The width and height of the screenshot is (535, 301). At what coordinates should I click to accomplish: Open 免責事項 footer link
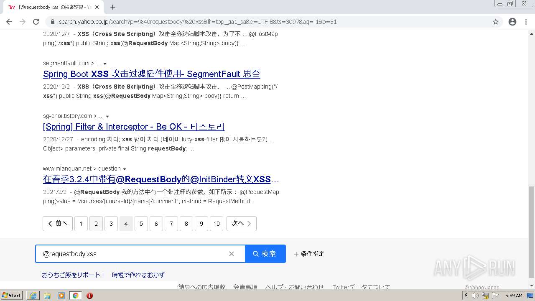245,287
